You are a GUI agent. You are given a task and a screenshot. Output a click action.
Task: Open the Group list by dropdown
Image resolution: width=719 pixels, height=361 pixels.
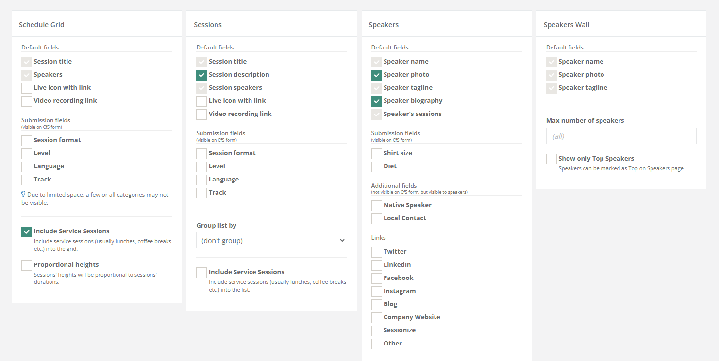[x=271, y=240]
